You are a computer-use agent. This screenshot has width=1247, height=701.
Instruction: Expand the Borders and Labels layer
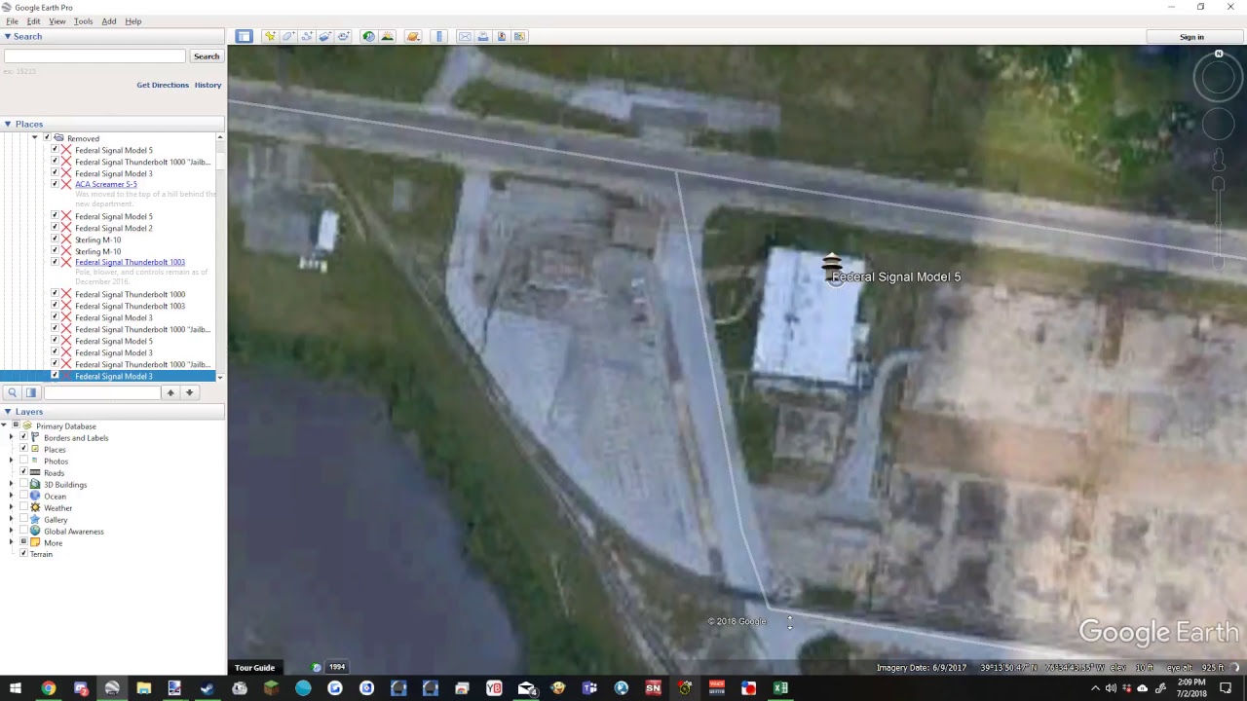12,438
